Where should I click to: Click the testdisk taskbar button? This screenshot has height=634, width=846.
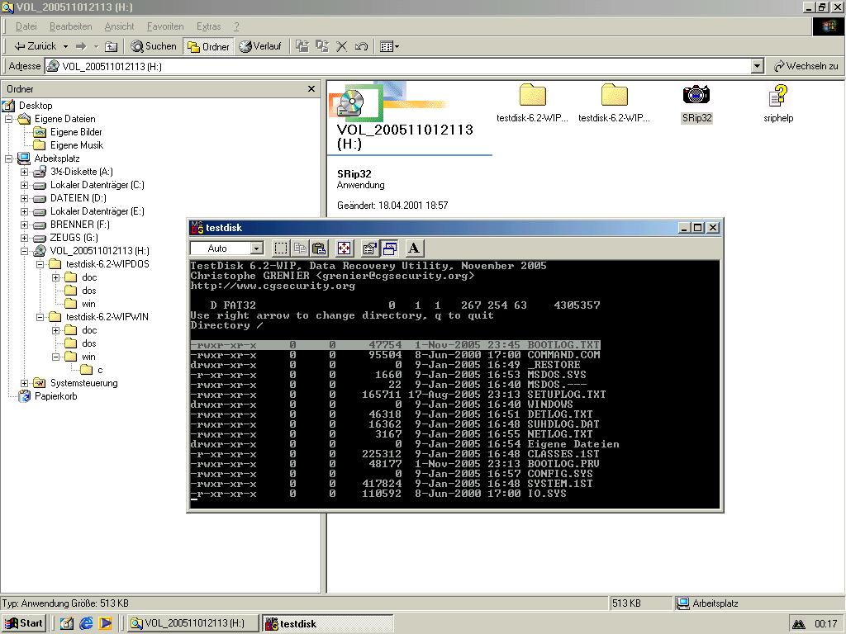click(x=327, y=623)
